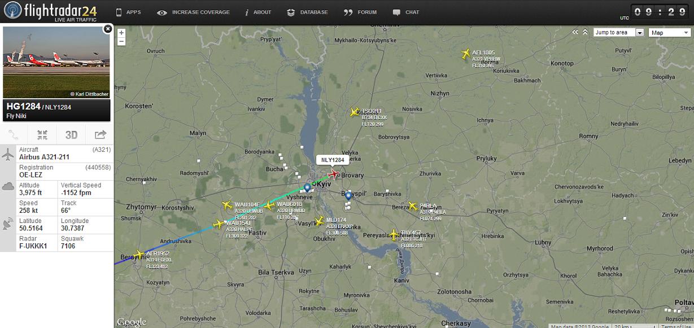Select the red NLY1284 aircraft on map
This screenshot has width=694, height=328.
coord(334,174)
